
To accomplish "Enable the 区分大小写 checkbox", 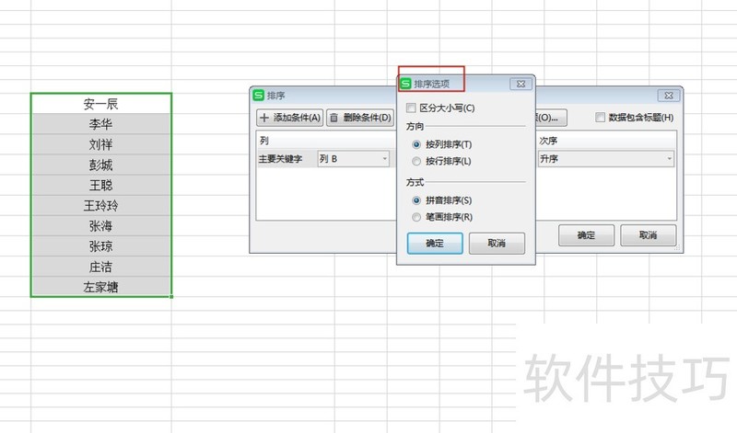I will pos(411,108).
